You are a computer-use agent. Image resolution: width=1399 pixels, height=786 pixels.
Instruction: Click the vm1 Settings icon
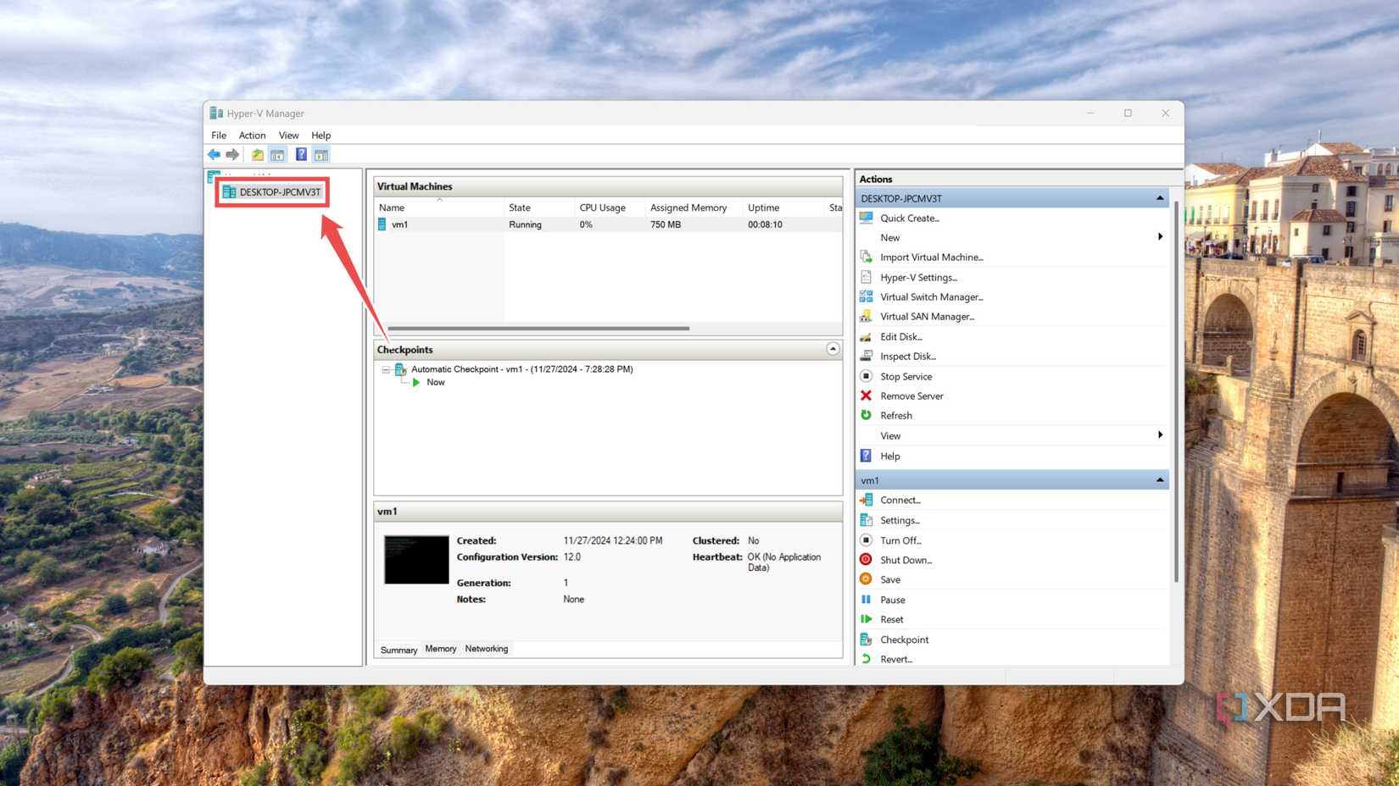tap(866, 520)
